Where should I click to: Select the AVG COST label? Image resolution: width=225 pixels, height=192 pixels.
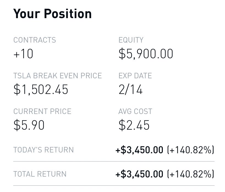coord(135,112)
